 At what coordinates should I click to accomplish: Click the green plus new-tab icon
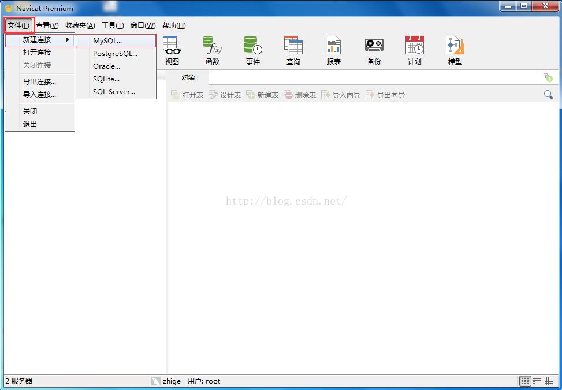pos(548,77)
